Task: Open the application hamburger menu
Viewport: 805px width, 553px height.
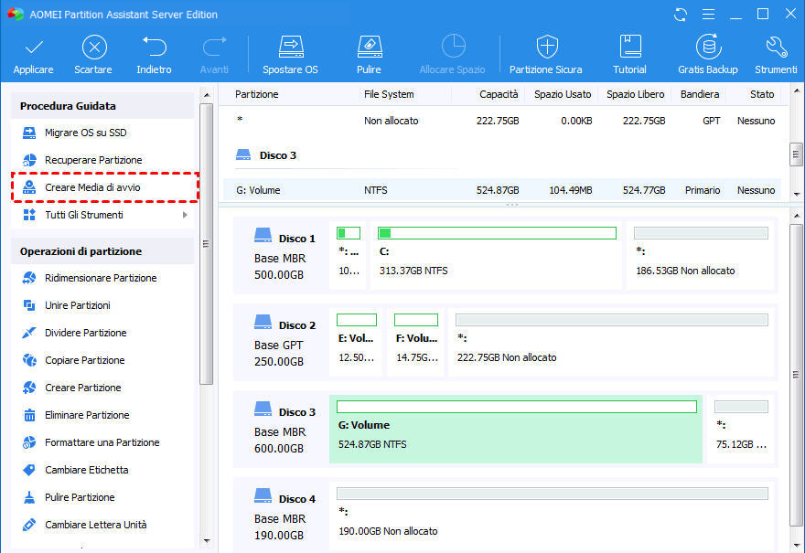Action: click(707, 15)
